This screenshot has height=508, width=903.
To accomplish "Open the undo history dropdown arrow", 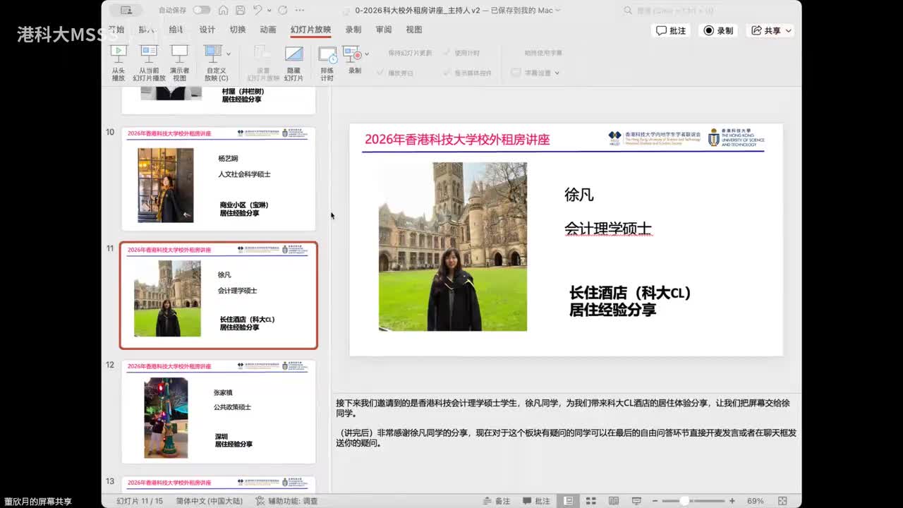I will coord(269,11).
